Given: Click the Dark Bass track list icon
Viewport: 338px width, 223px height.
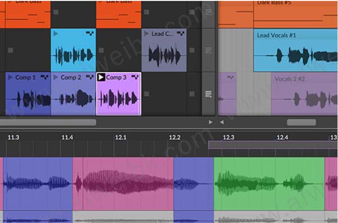Looking at the screenshot, I should 208,12.
